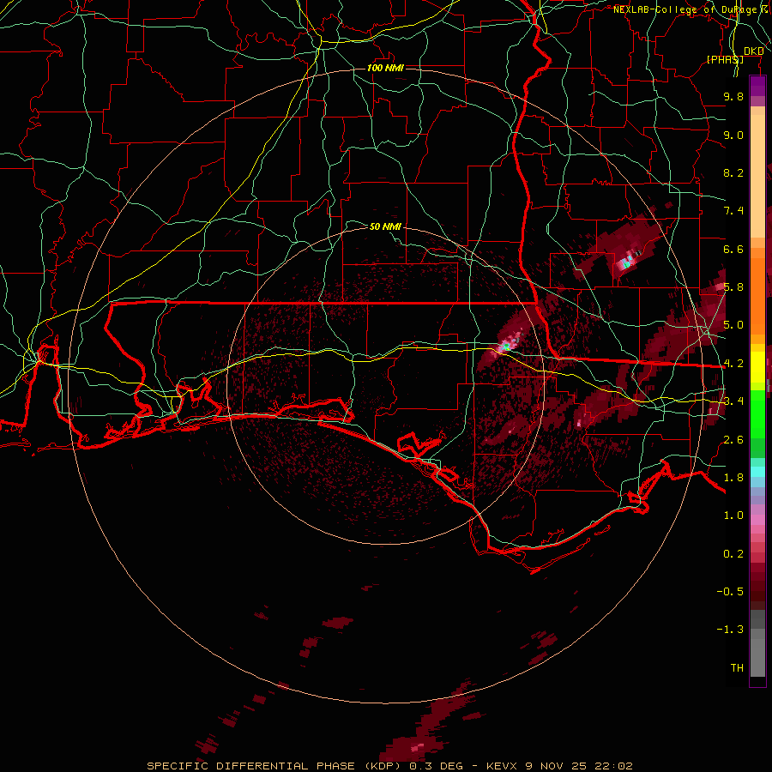The height and width of the screenshot is (772, 772).
Task: Click the 5.0 legend value
Action: point(733,325)
